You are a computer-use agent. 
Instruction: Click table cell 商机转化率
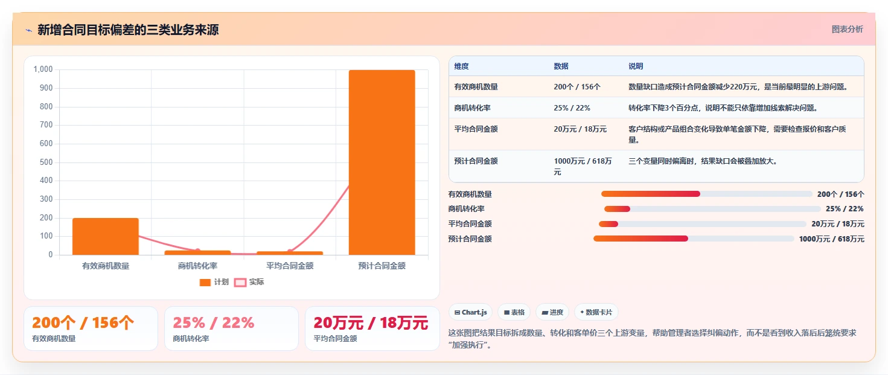pos(472,108)
